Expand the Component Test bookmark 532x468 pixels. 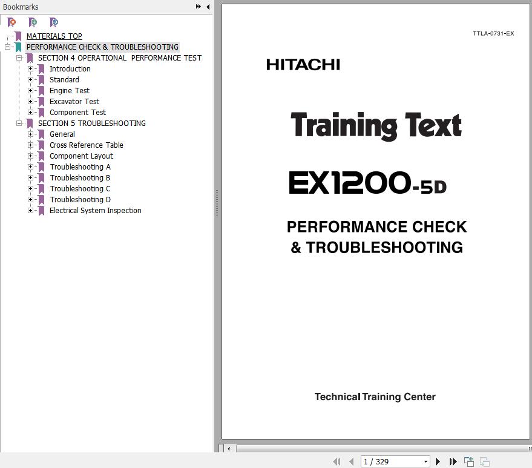pos(30,112)
